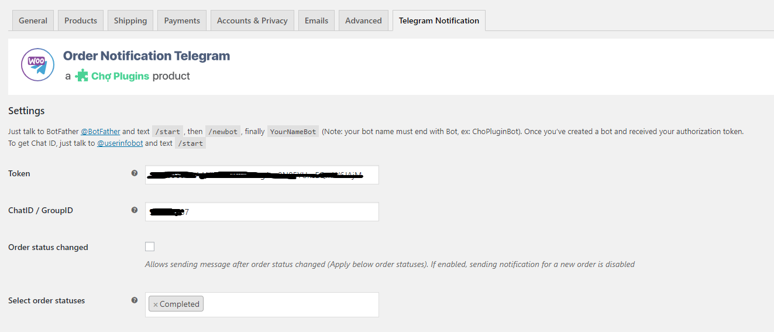The height and width of the screenshot is (332, 774).
Task: Click inside the Token input field
Action: (262, 174)
